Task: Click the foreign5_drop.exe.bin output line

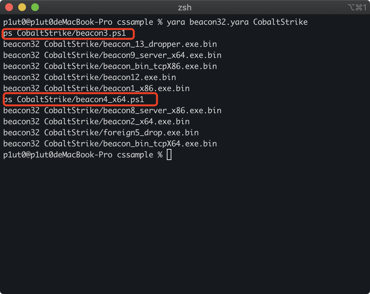Action: click(x=101, y=133)
